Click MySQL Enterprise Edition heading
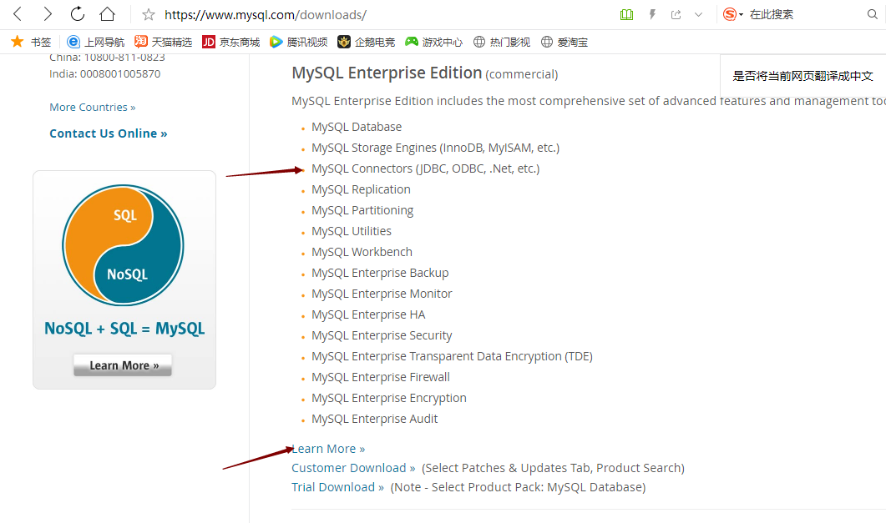886x523 pixels. [x=387, y=73]
